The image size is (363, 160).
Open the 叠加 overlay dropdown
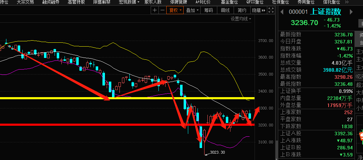pyautogui.click(x=192, y=10)
